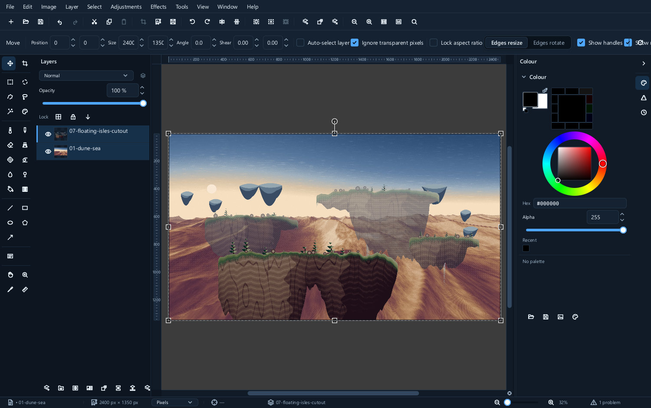
Task: Open the Window menu
Action: coord(227,7)
